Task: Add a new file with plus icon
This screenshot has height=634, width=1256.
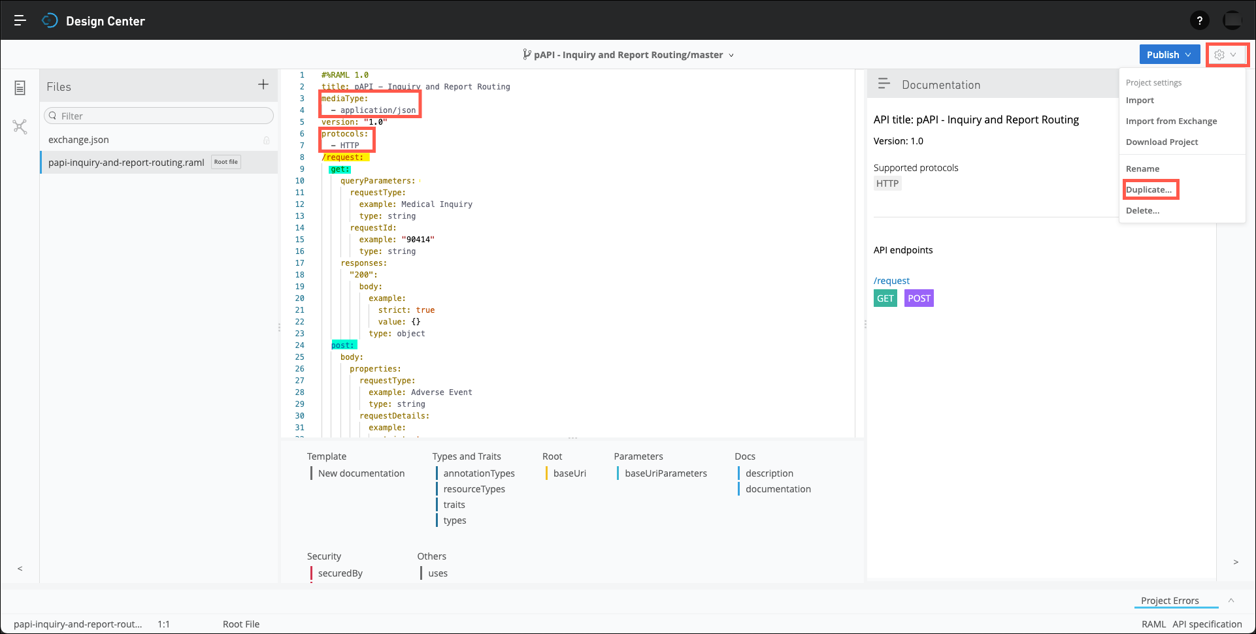Action: (x=263, y=84)
